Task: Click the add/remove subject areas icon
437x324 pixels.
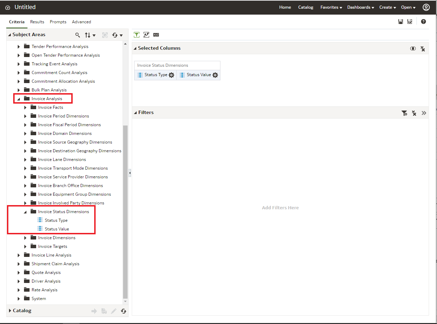Action: coord(105,35)
